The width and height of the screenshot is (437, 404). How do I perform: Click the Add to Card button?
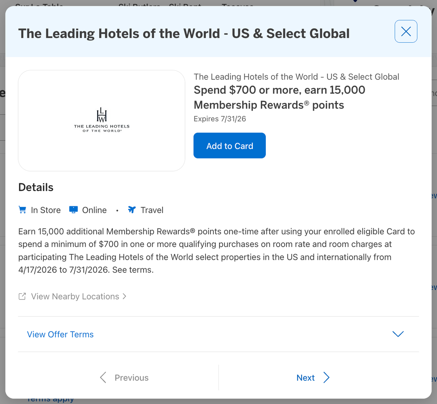point(229,145)
